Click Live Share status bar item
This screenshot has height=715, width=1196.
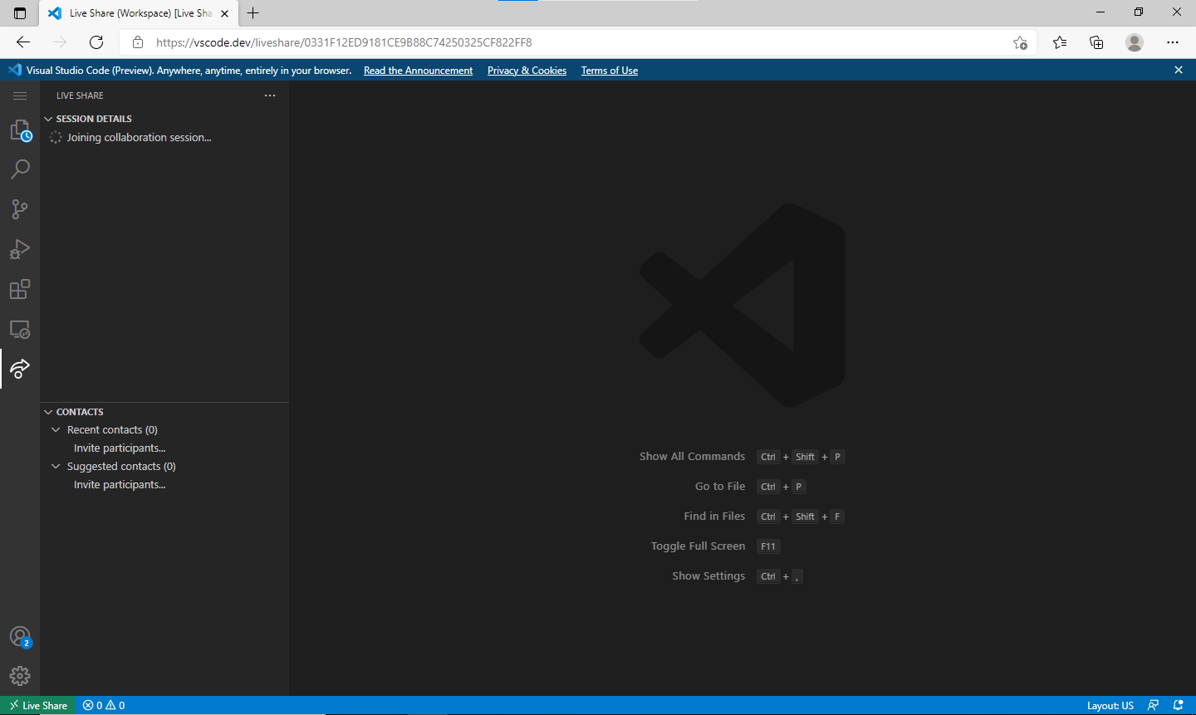(38, 705)
